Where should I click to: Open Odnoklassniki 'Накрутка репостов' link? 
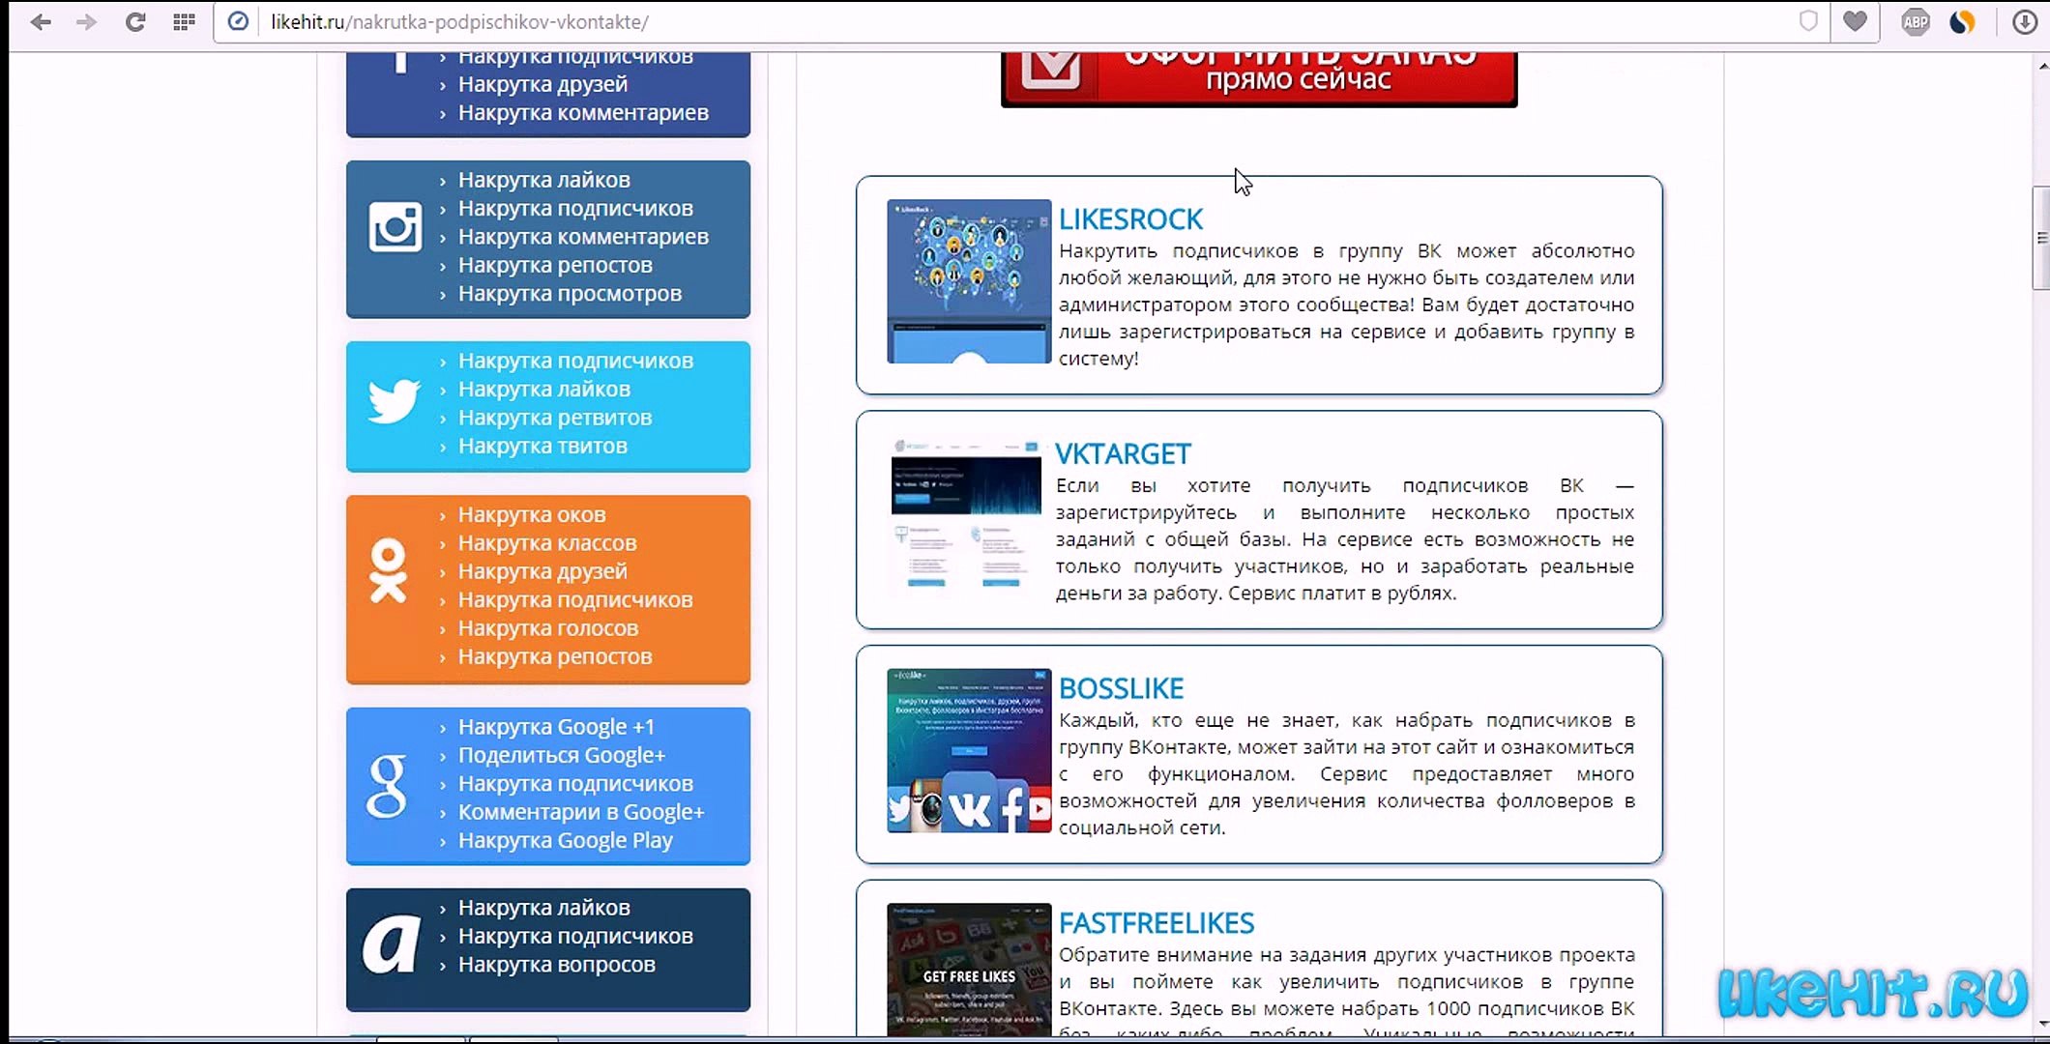[x=555, y=657]
